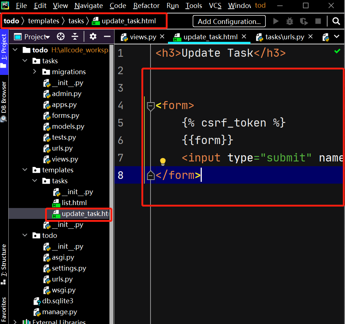
Task: Click the Collapse All icon in Project panel
Action: coord(75,36)
